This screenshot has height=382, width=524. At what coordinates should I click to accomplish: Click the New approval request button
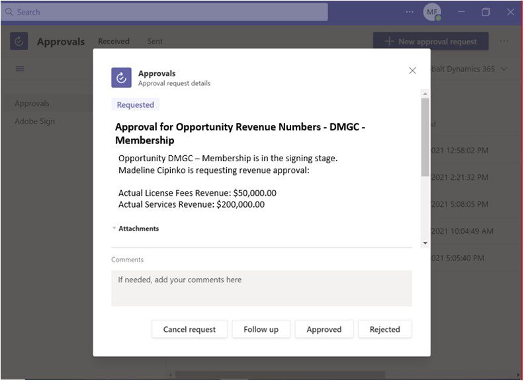click(431, 41)
